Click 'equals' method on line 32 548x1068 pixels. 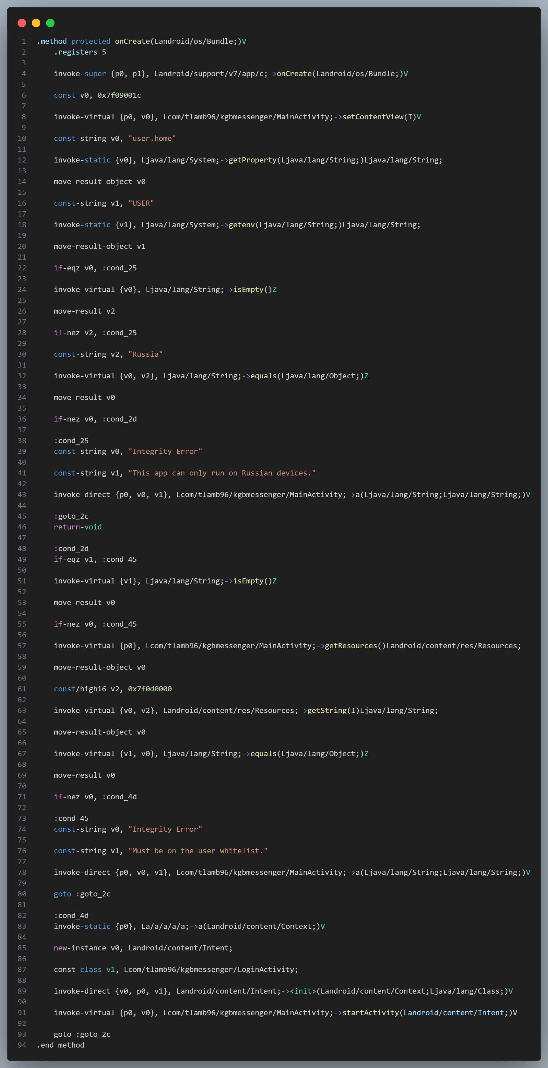264,376
